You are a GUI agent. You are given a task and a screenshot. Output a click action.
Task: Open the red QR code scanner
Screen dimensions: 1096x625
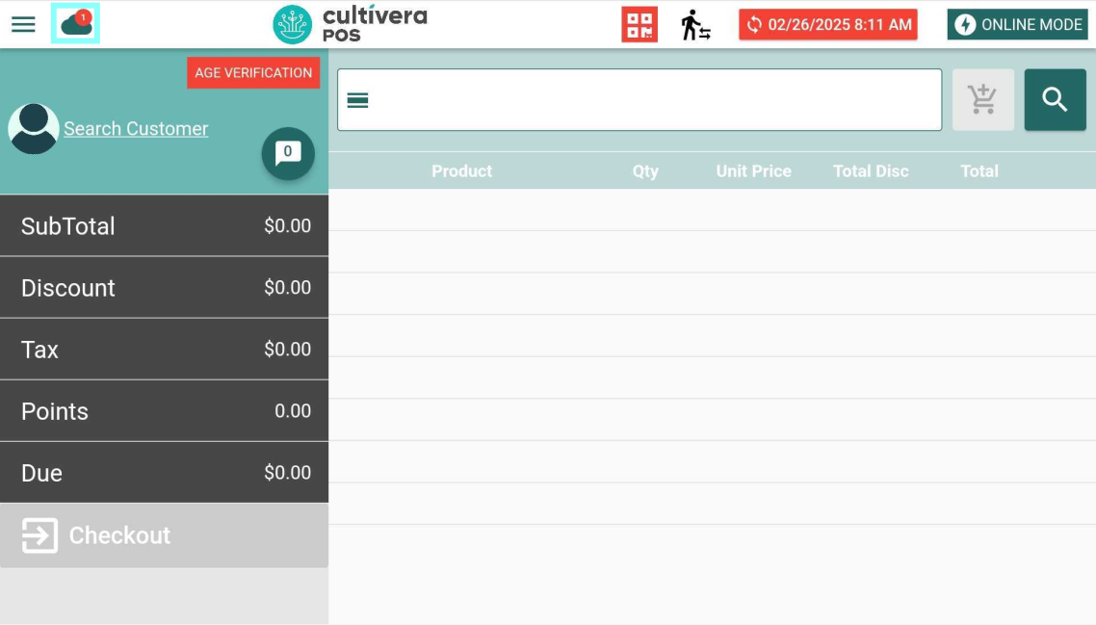(x=639, y=24)
